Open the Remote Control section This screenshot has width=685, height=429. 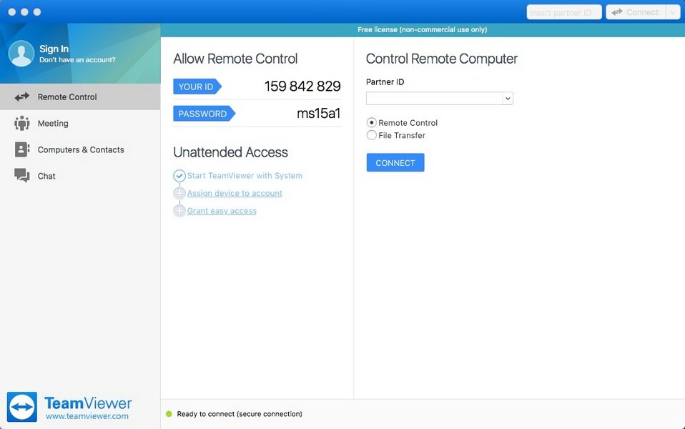[x=80, y=97]
